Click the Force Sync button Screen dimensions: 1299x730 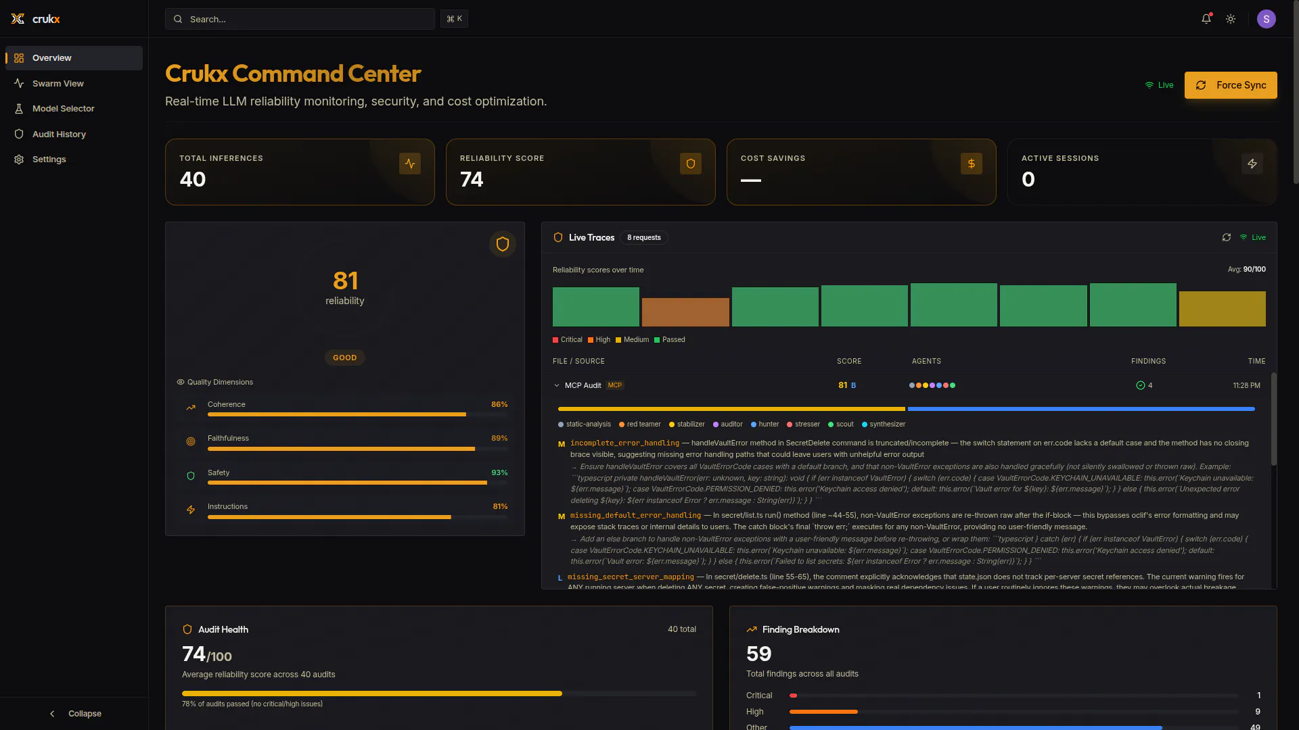[1231, 85]
